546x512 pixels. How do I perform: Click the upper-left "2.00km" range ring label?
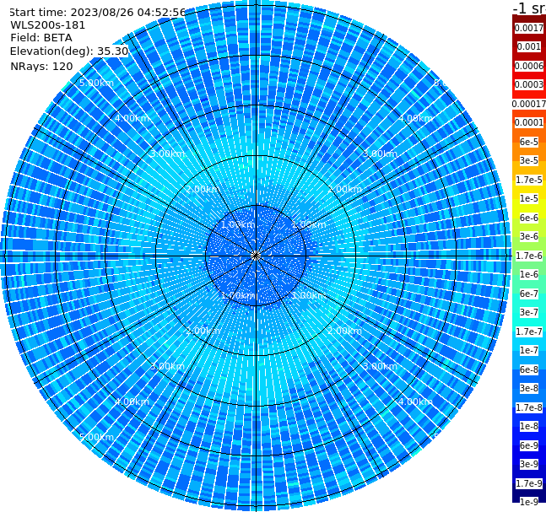tap(203, 189)
